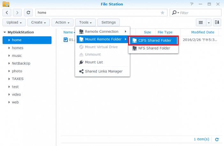The width and height of the screenshot is (224, 146).
Task: Click the Remote Connection computer icon
Action: click(81, 31)
